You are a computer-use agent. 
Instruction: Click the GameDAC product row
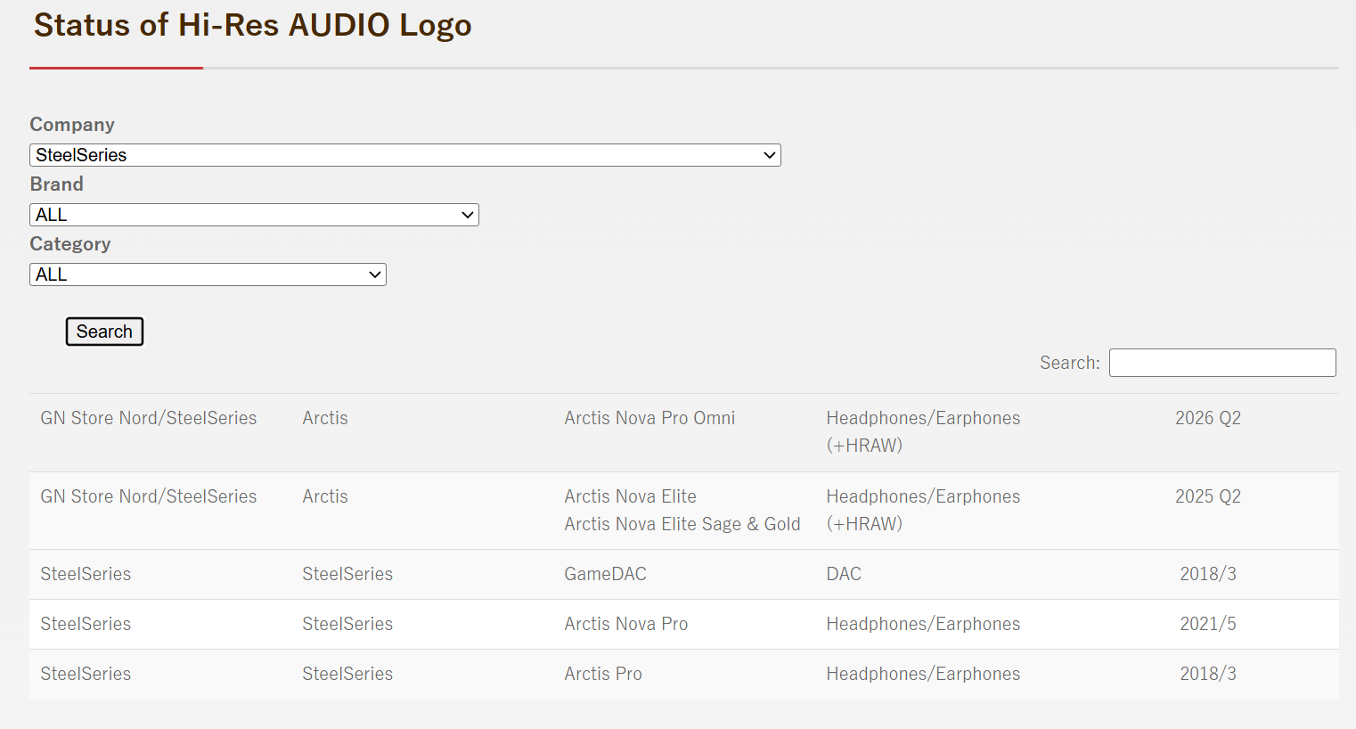pyautogui.click(x=683, y=574)
